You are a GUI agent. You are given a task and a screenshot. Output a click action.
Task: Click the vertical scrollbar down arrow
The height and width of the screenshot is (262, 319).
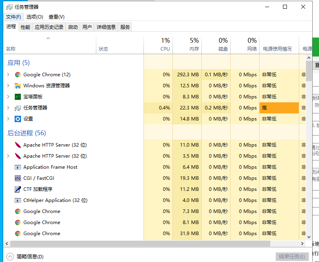[309, 237]
